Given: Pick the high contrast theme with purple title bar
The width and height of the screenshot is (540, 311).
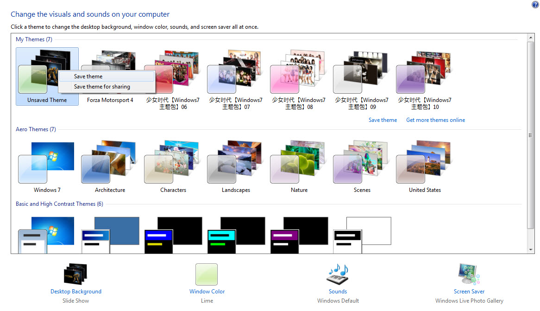Looking at the screenshot, I should pos(299,235).
